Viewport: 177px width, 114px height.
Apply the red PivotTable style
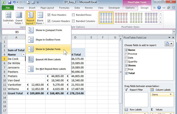(121, 18)
